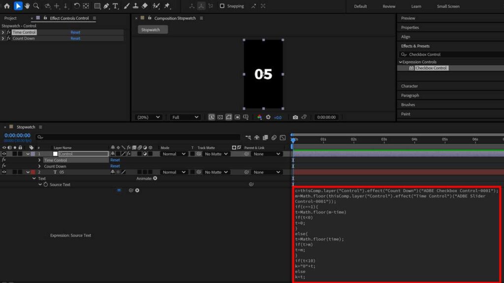Open the 20% magnification dropdown
504x283 pixels.
click(x=148, y=117)
